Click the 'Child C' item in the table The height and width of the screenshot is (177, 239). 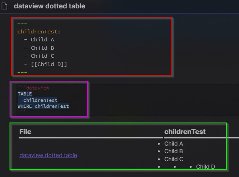pyautogui.click(x=174, y=159)
